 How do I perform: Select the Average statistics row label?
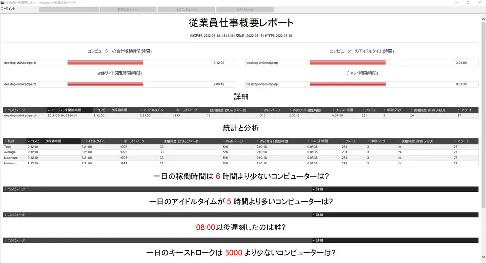click(10, 152)
